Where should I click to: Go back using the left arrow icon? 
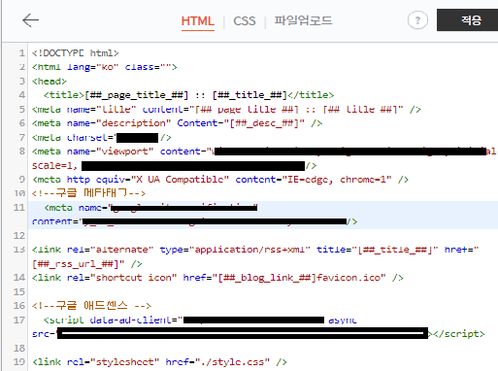point(30,20)
